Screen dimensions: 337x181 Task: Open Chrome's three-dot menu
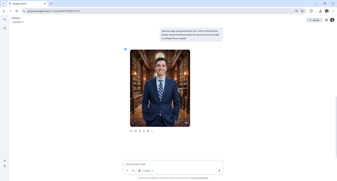[333, 11]
